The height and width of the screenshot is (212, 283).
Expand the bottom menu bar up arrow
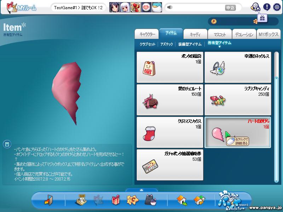(141, 190)
